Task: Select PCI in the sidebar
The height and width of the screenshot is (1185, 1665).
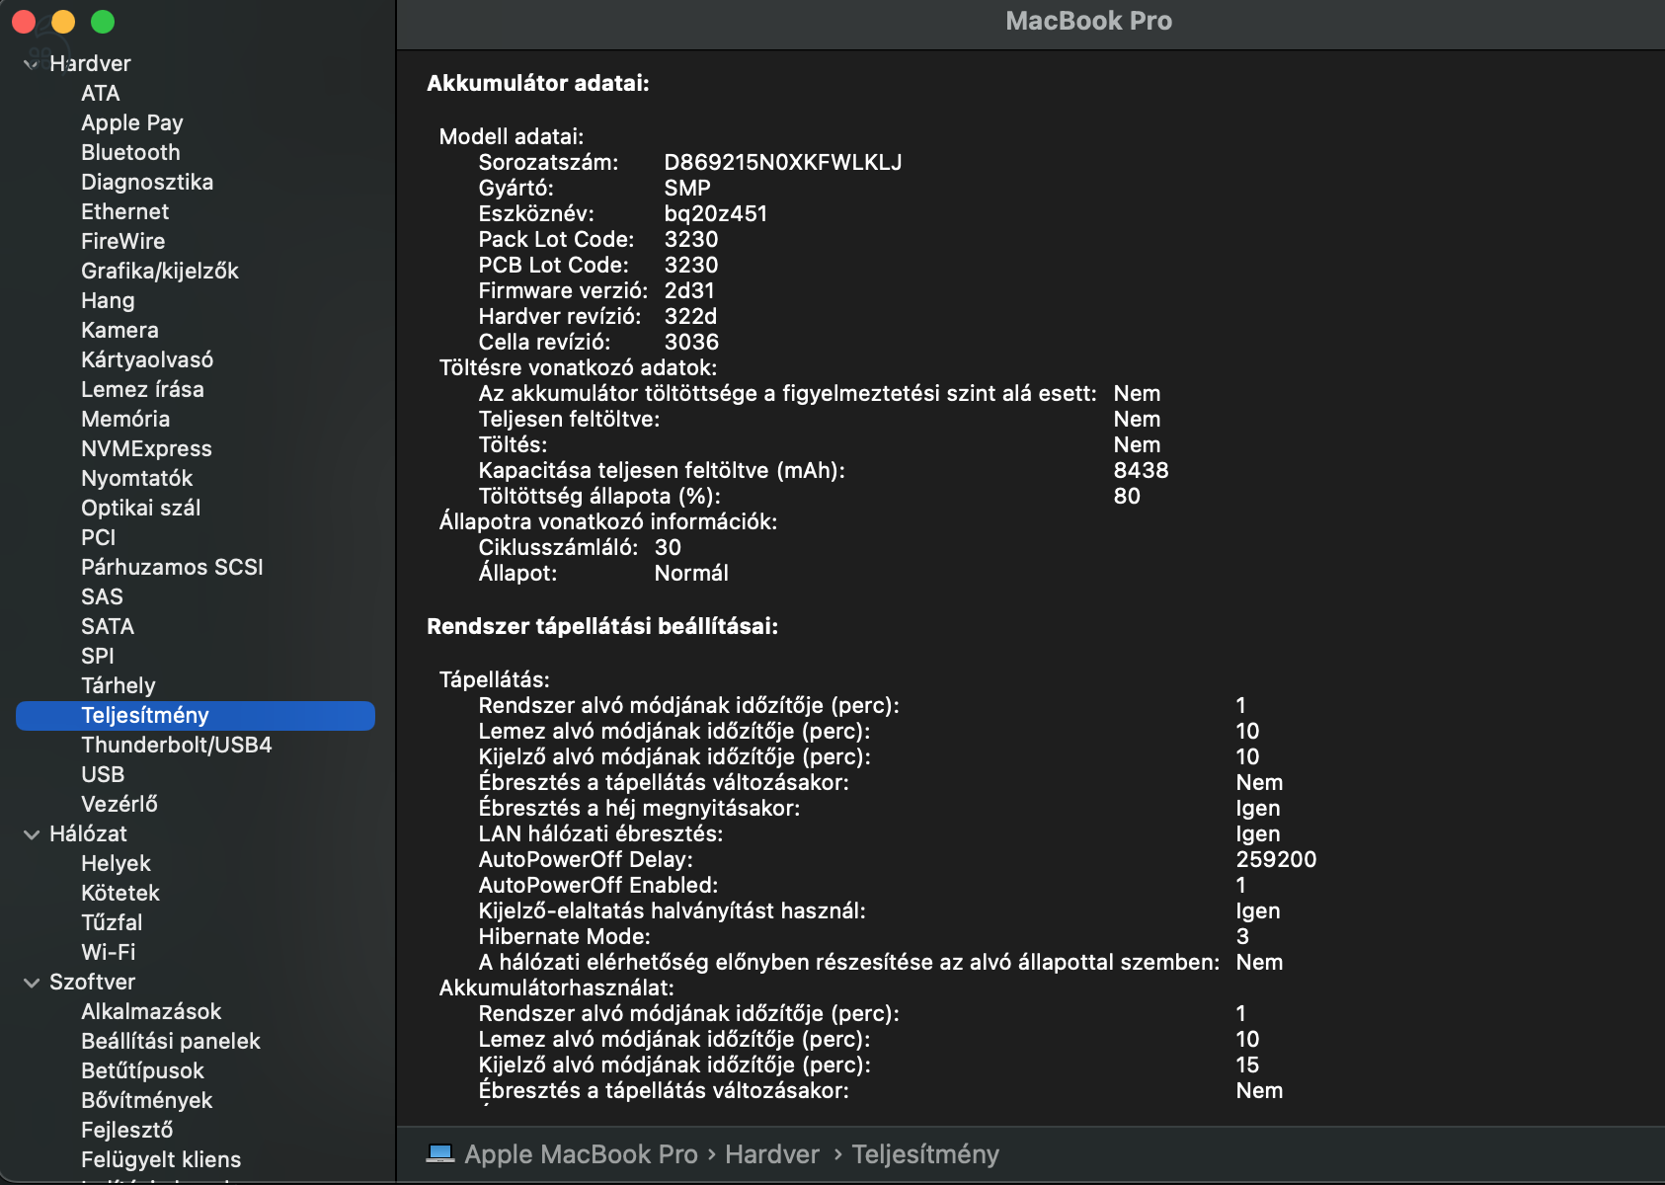Action: pyautogui.click(x=99, y=537)
